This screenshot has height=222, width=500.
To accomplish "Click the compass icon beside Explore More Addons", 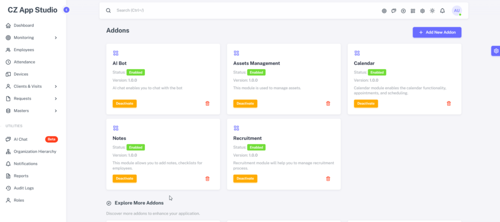I will pos(109,203).
